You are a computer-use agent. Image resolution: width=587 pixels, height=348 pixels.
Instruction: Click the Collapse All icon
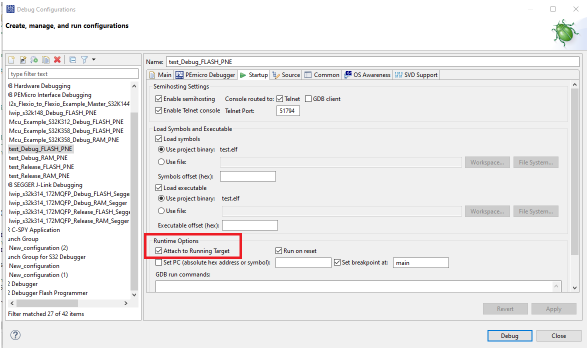(x=73, y=59)
